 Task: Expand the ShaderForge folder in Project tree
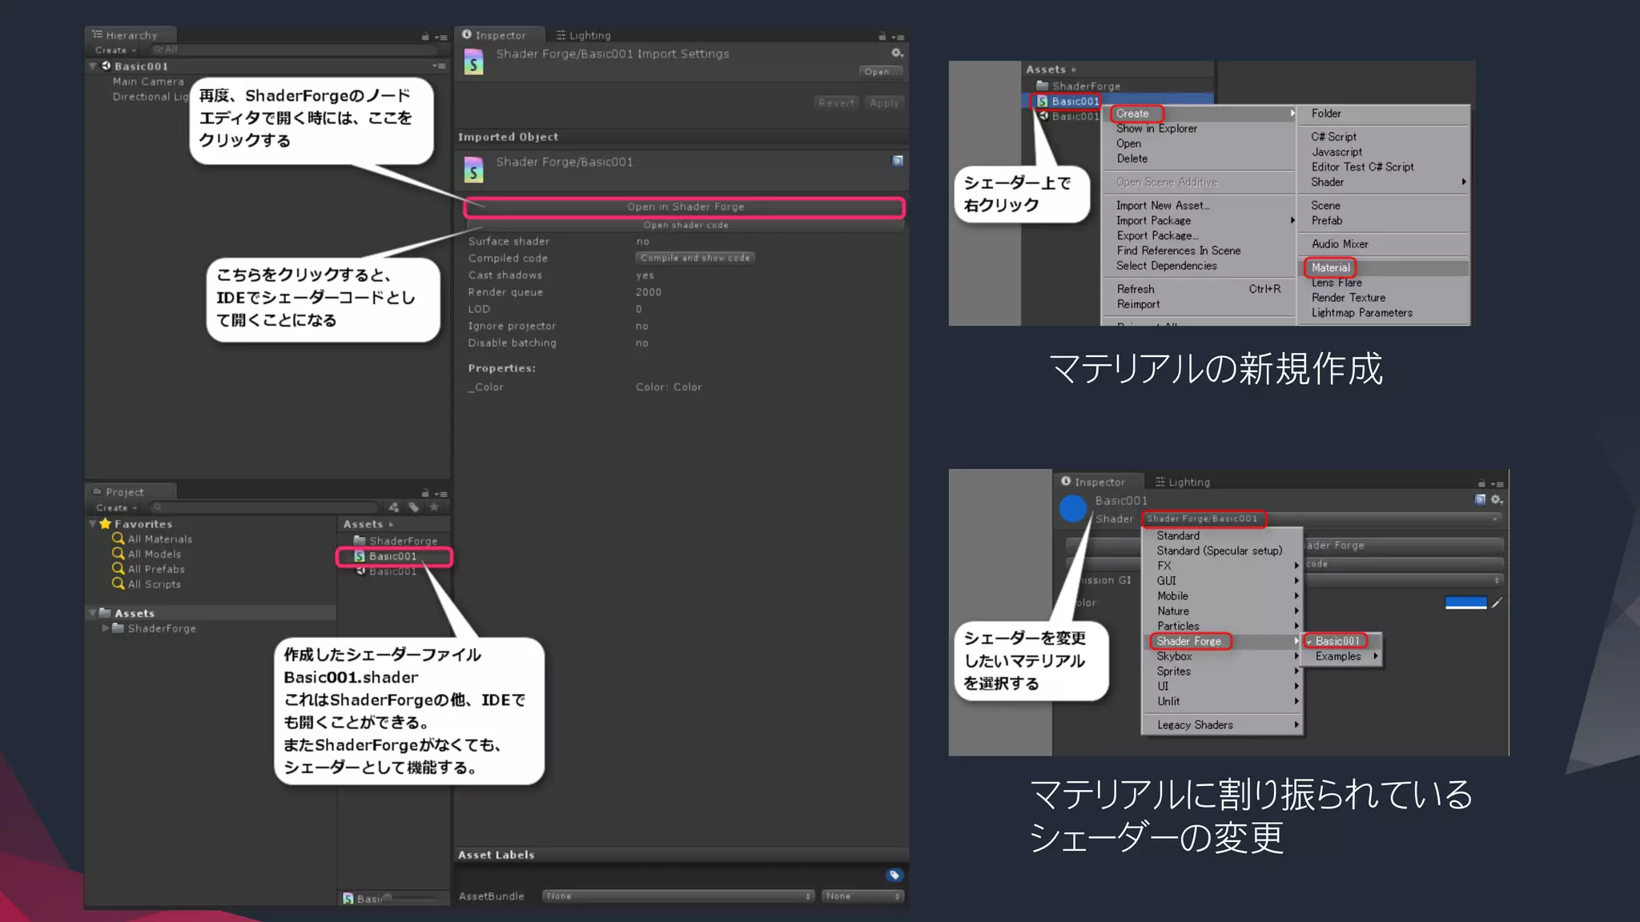(x=105, y=628)
